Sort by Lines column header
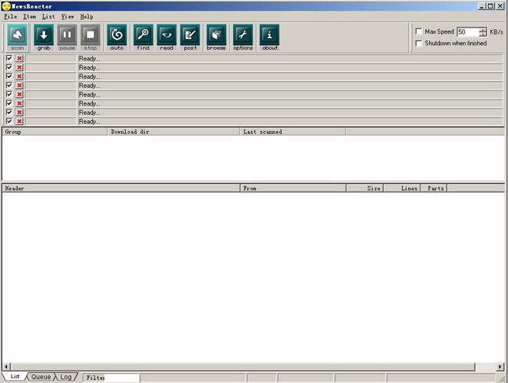 click(x=402, y=188)
